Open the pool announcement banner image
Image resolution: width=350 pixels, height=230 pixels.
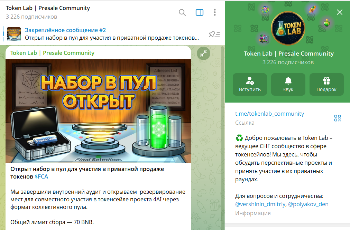99,111
